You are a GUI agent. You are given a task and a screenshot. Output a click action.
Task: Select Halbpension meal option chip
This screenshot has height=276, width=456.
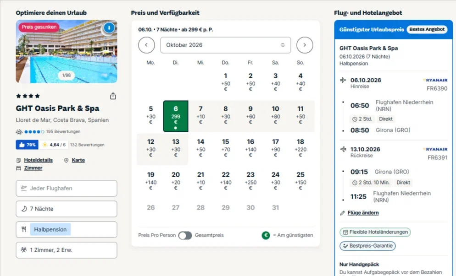[x=50, y=229]
